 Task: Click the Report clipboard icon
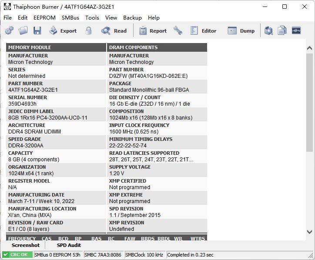coord(143,31)
